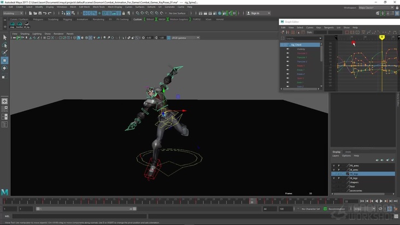The height and width of the screenshot is (225, 400).
Task: Click the Save Scene icon
Action: 40,13
